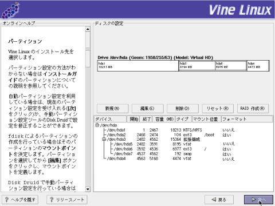Click the 終了 column header
The width and height of the screenshot is (275, 206).
[x=146, y=119]
